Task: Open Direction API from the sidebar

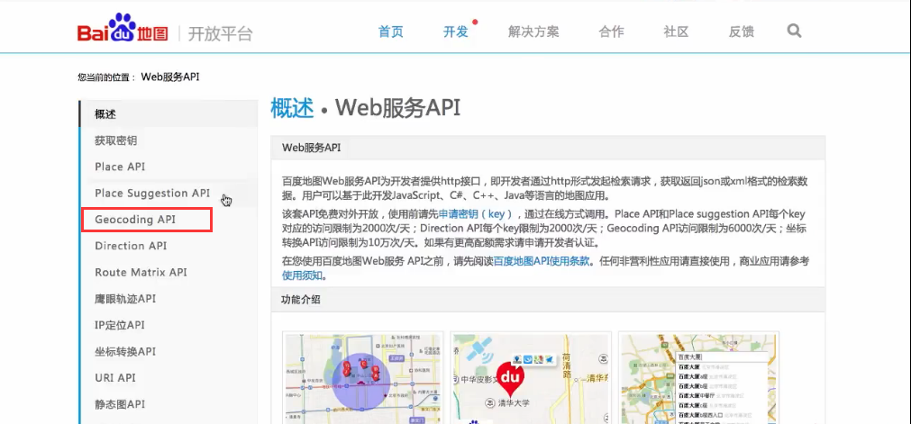Action: click(131, 246)
